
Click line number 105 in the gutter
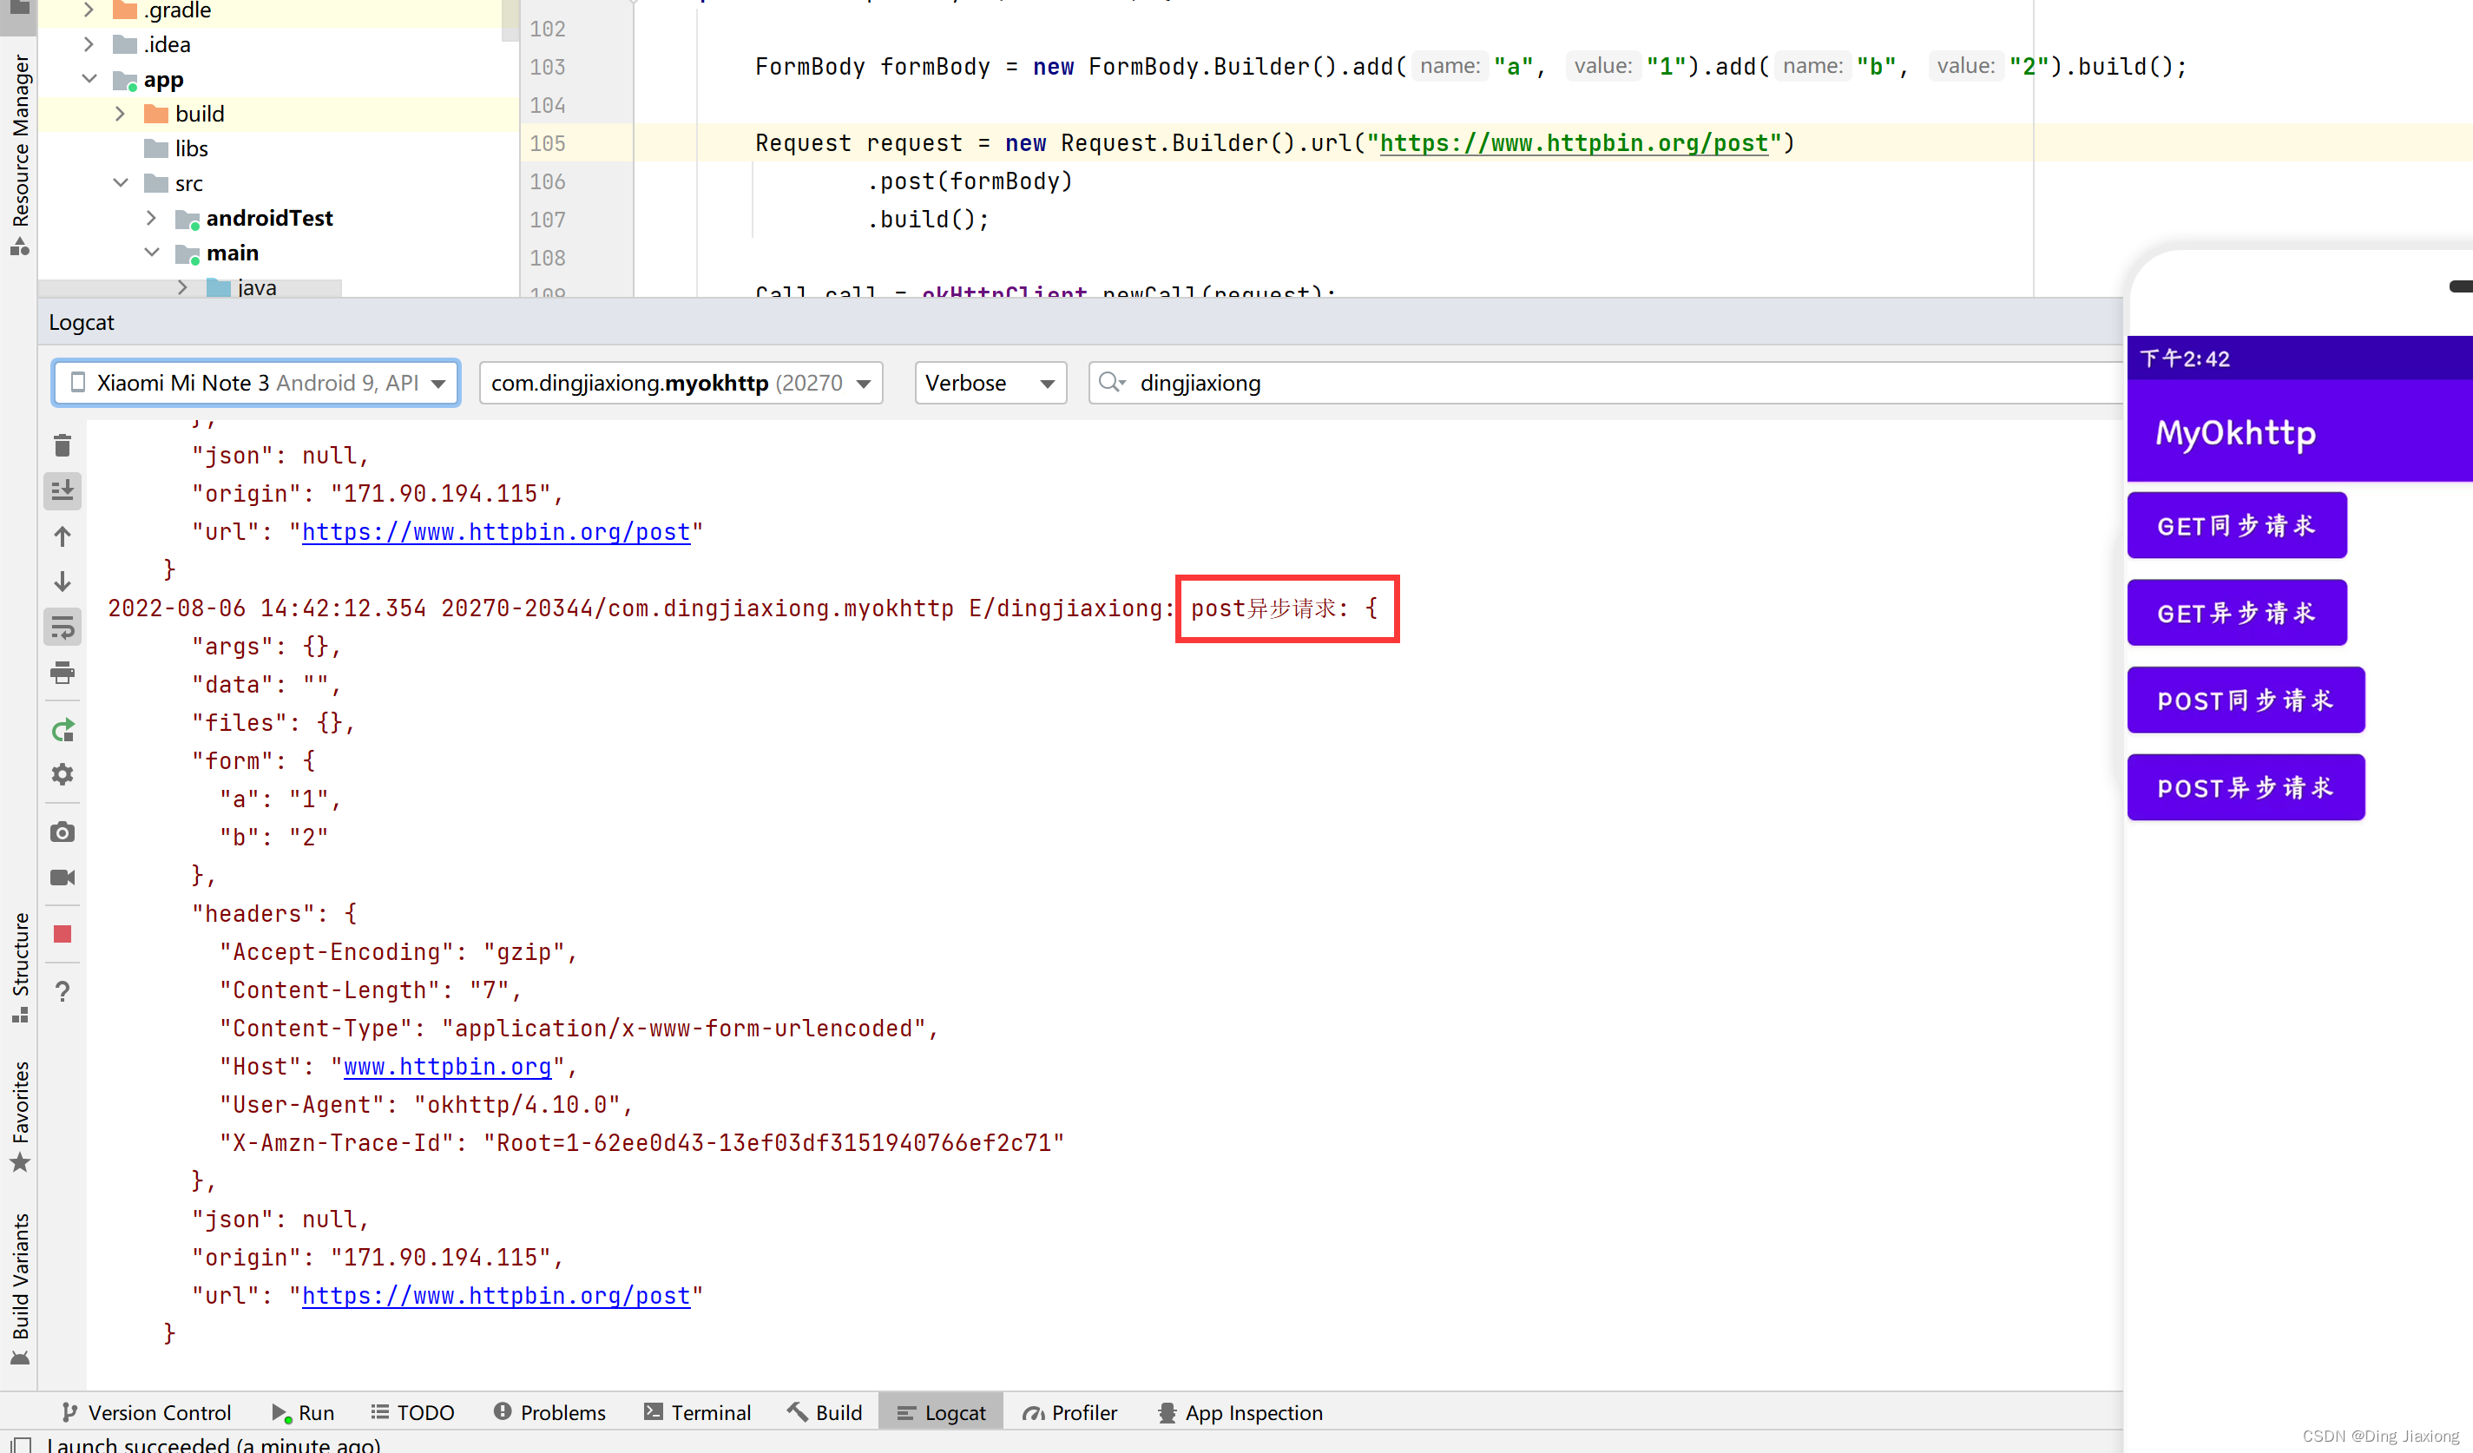[x=548, y=143]
